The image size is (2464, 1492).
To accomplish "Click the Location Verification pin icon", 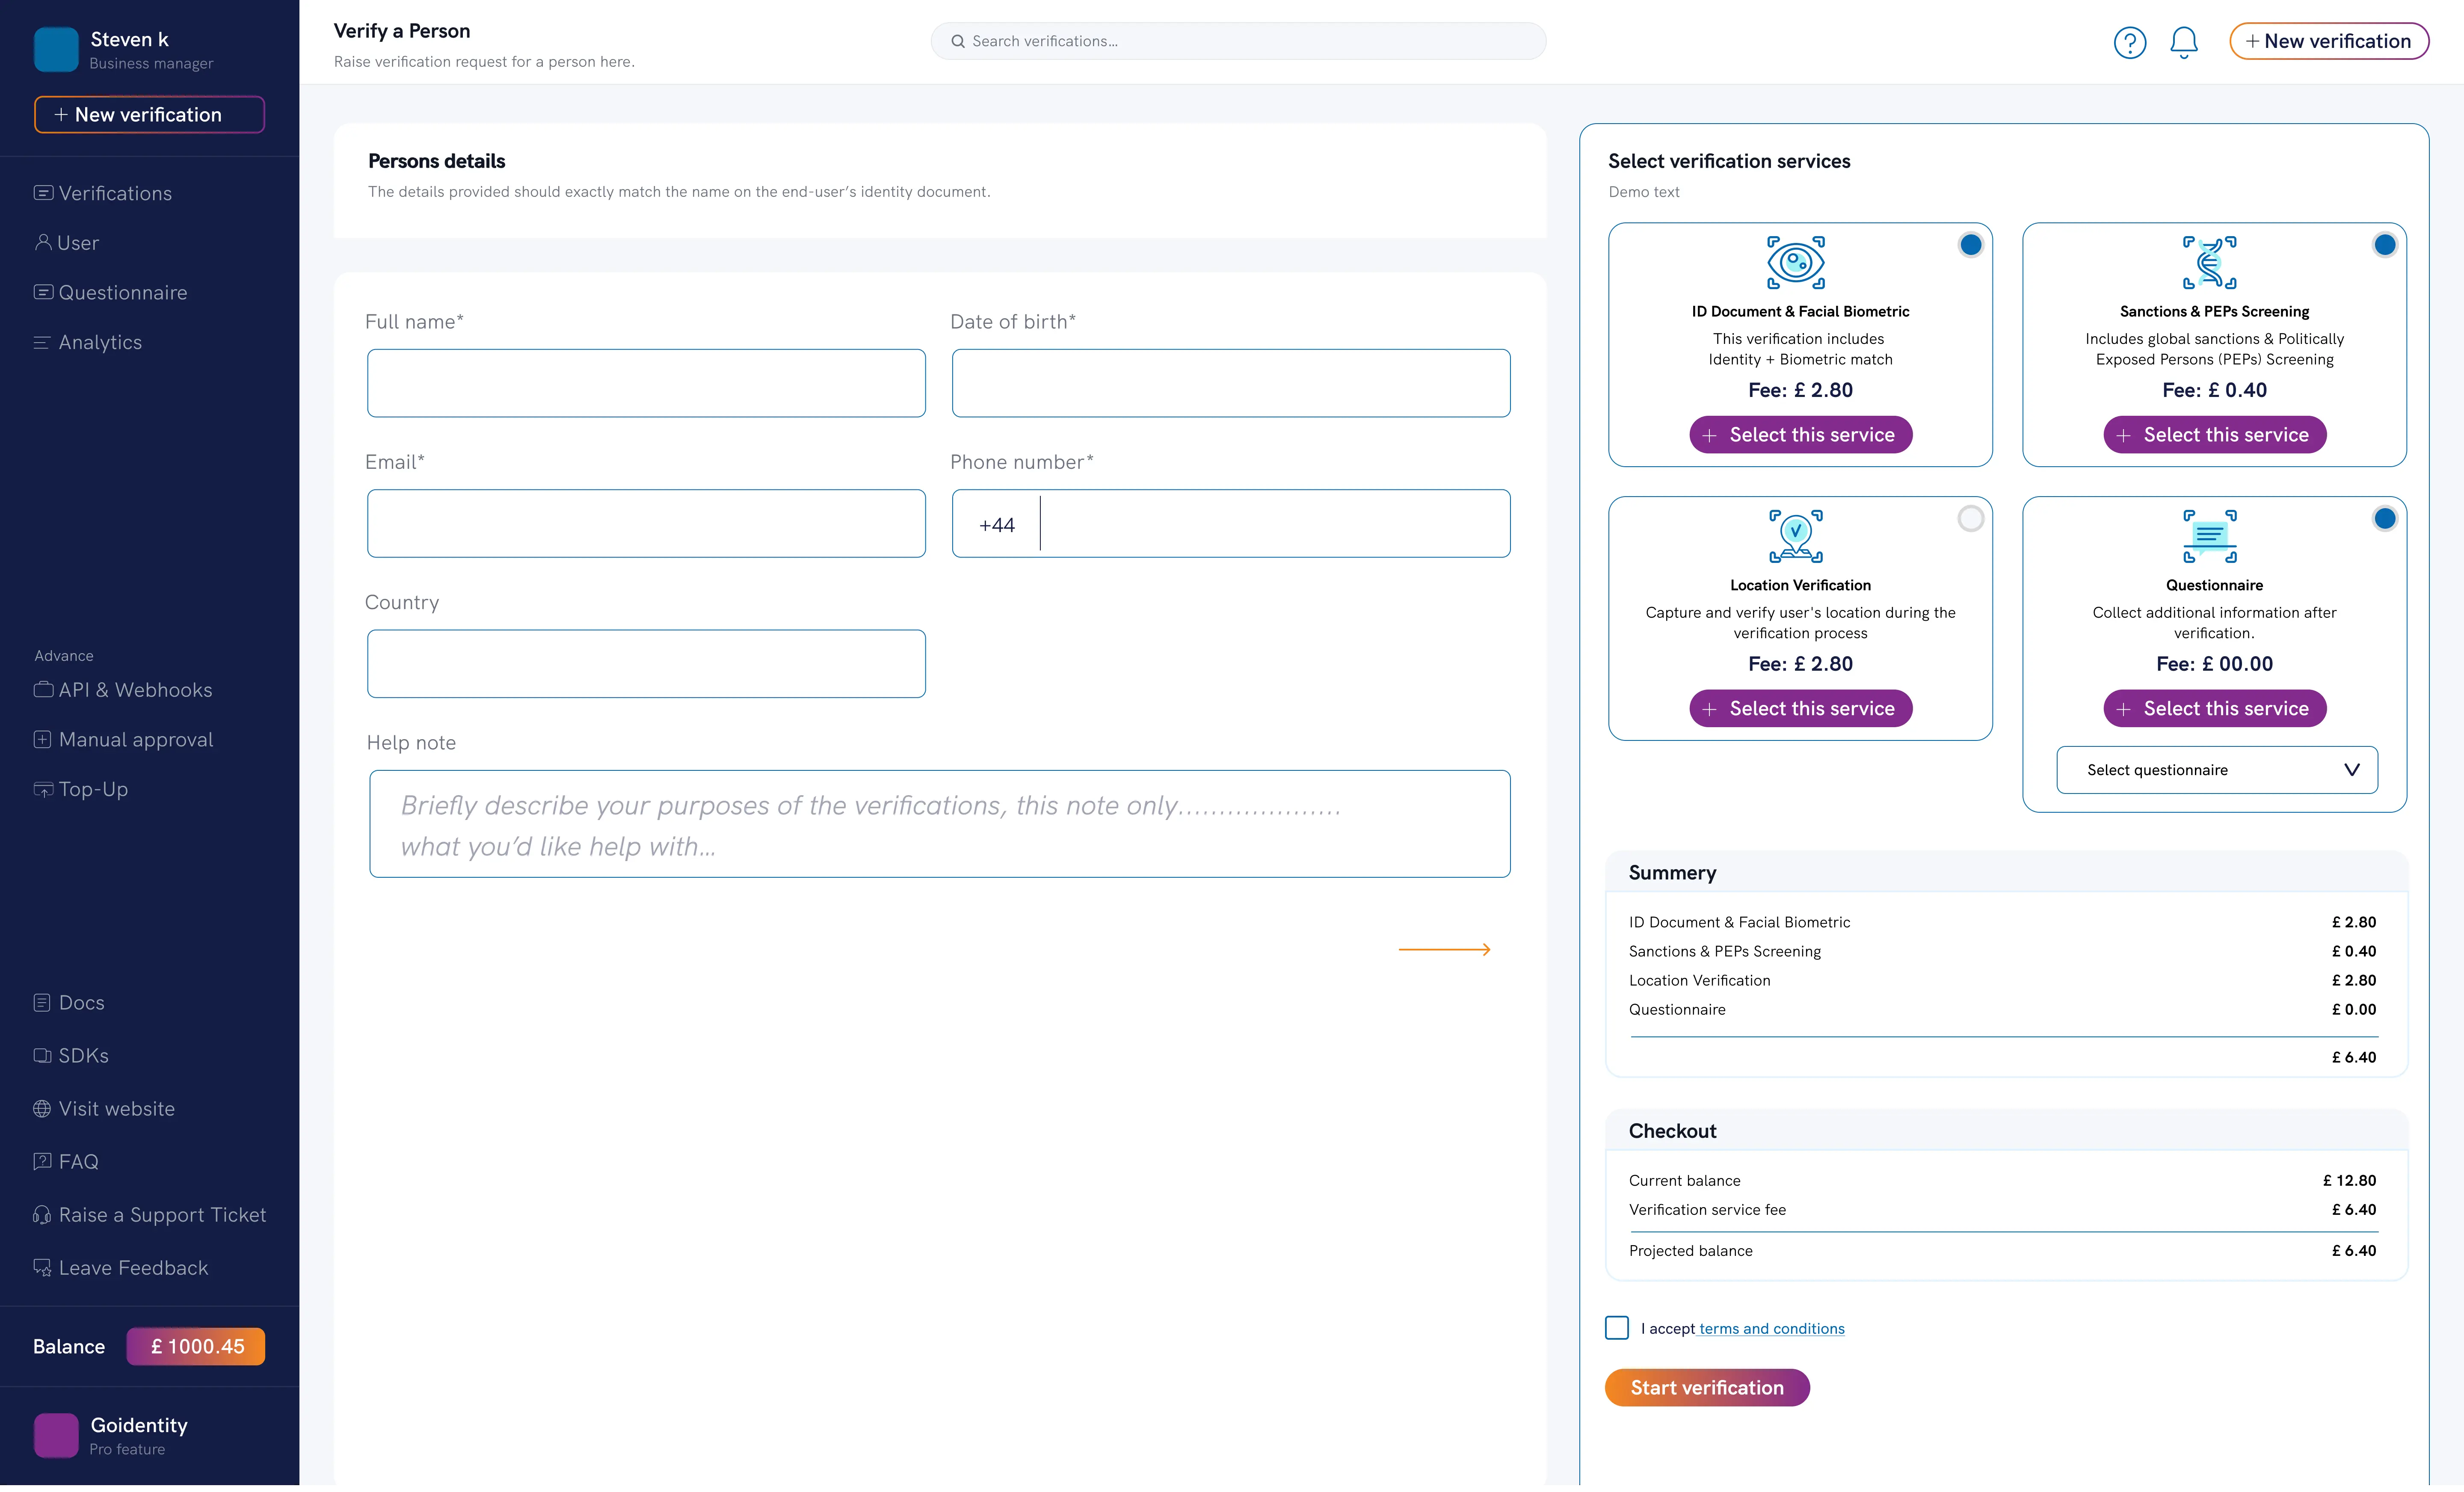I will (x=1796, y=536).
